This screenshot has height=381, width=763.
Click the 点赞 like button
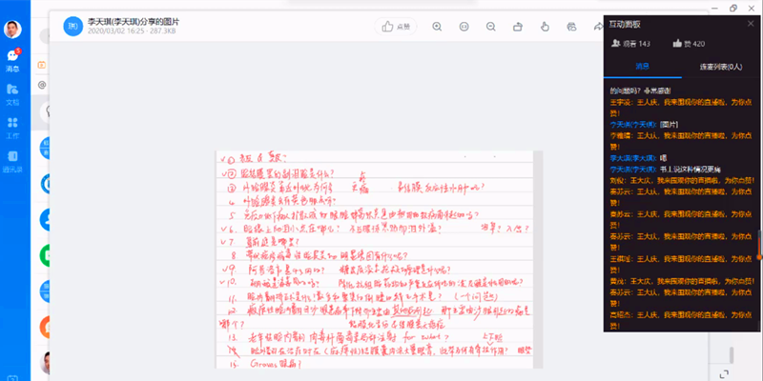(395, 27)
